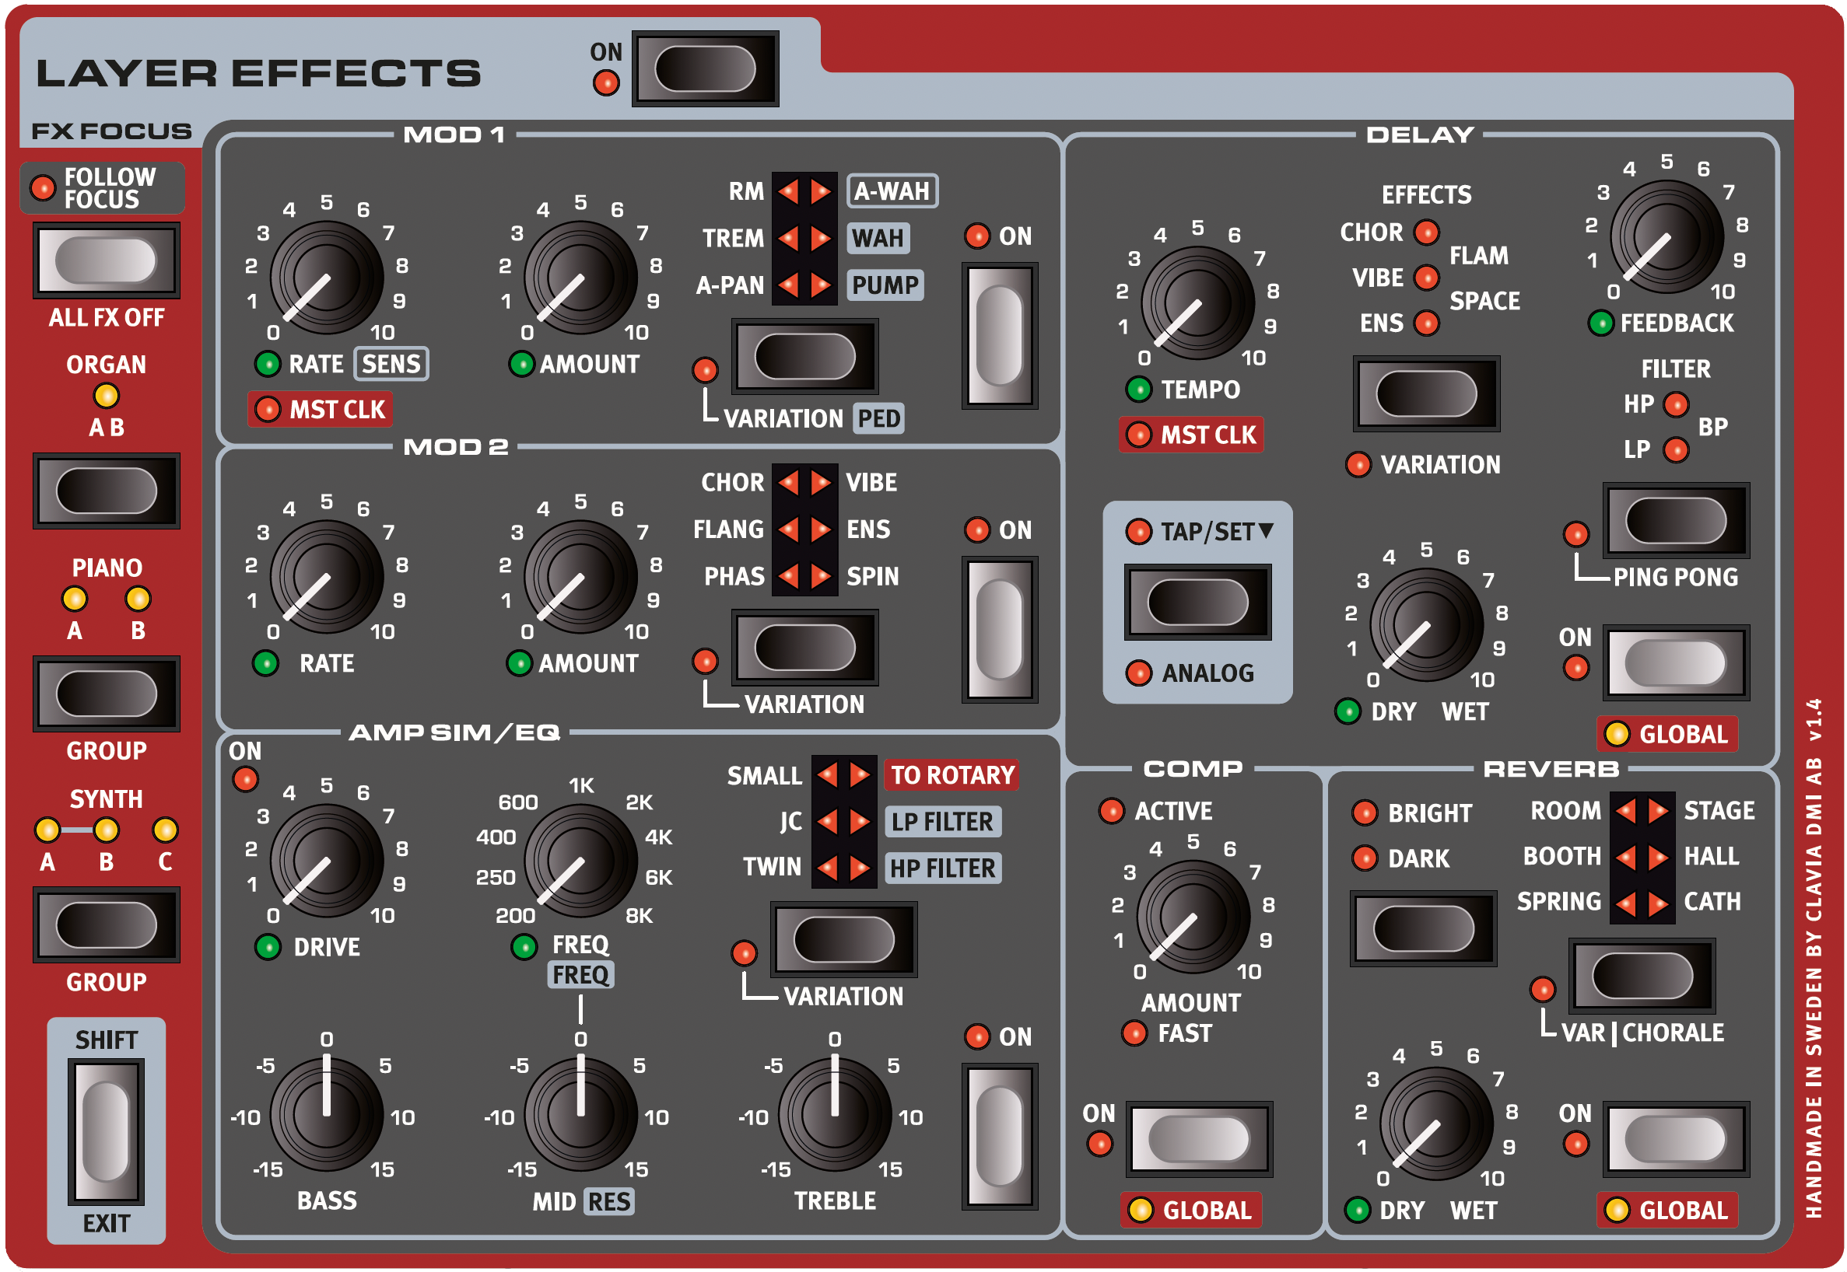Click the Comp ACTIVE LED
1847x1272 pixels.
coord(1111,810)
